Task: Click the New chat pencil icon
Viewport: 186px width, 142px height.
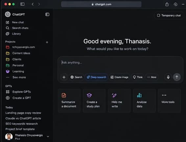Action: [7, 22]
